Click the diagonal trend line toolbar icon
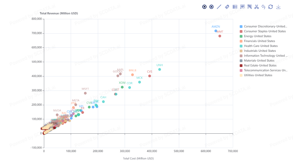293x164 pixels. pos(219,7)
